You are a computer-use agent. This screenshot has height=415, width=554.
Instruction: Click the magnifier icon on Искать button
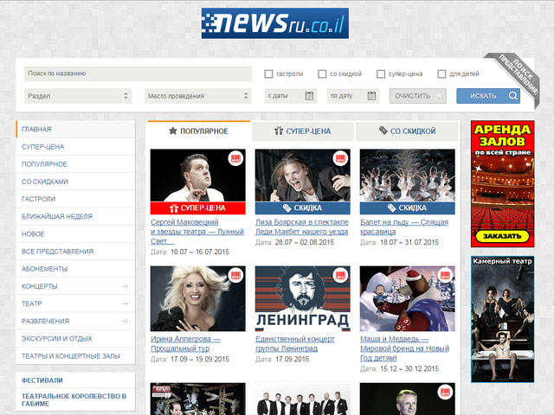[513, 96]
